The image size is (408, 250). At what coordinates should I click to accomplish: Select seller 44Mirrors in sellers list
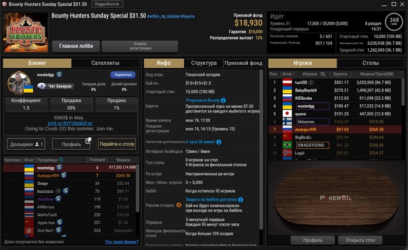[x=70, y=207]
